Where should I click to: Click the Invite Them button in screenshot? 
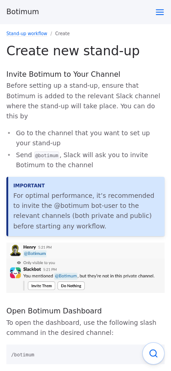click(x=41, y=286)
